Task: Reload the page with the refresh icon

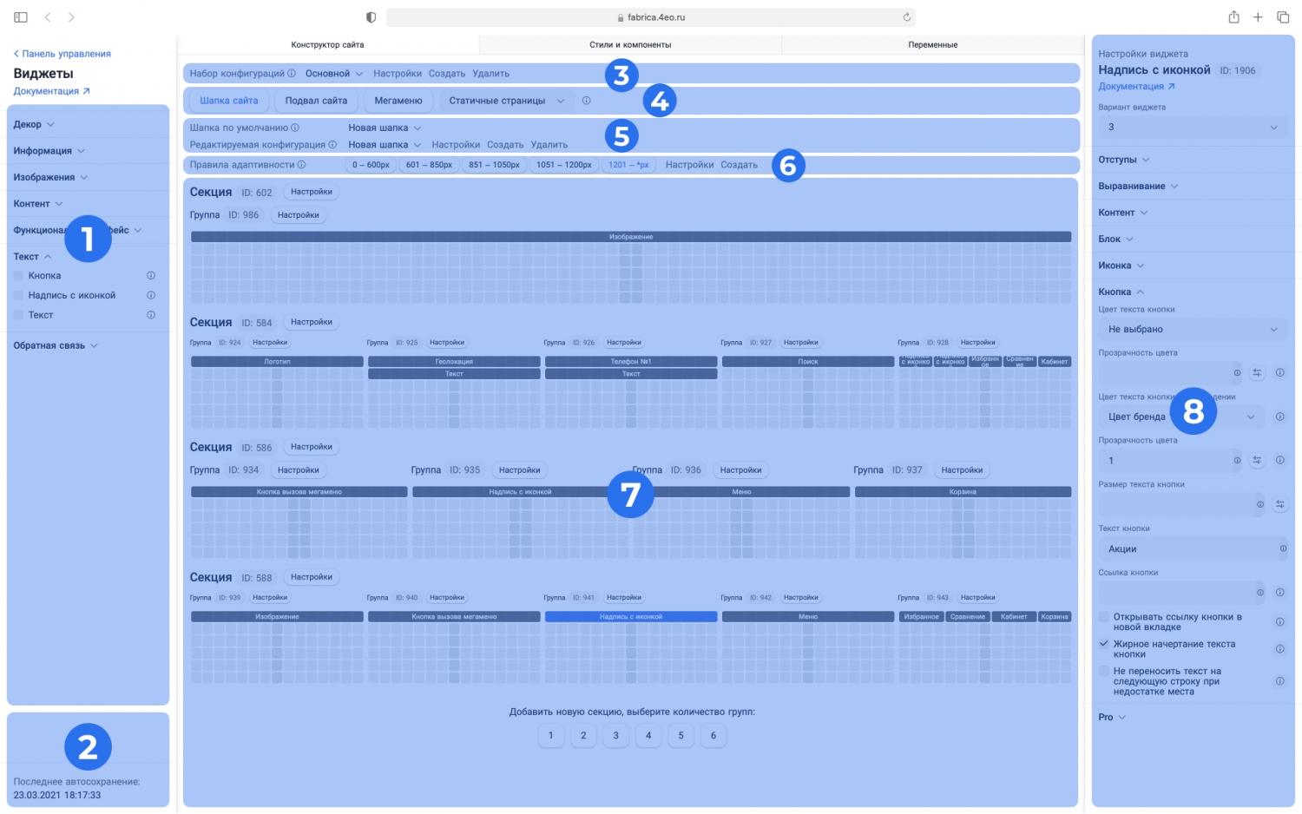Action: point(907,17)
